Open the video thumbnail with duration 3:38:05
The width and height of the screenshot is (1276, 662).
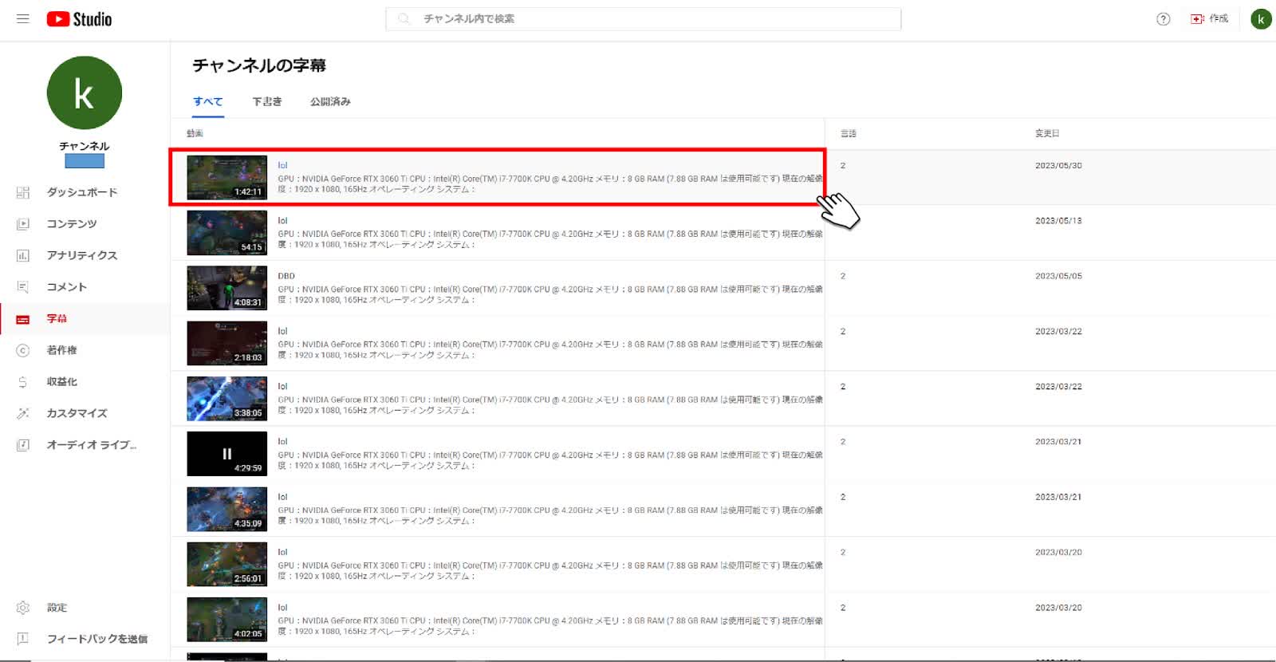[226, 398]
